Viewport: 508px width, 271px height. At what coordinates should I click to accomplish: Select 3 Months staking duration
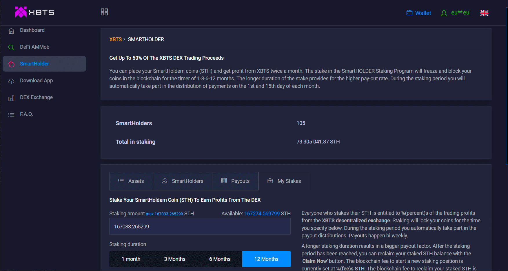[175, 259]
